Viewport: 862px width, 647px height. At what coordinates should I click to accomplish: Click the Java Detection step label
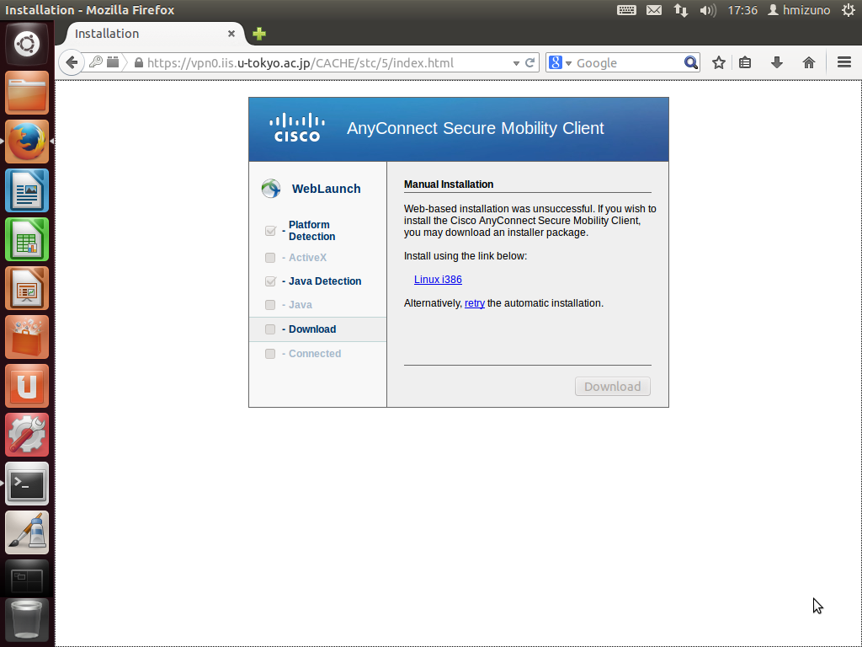click(325, 281)
